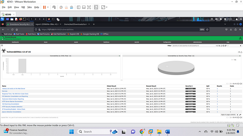Open VMware console view icon
The image size is (243, 136).
pyautogui.click(x=96, y=7)
